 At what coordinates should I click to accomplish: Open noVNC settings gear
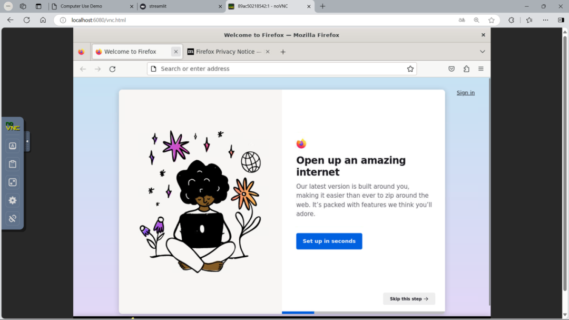[x=13, y=200]
